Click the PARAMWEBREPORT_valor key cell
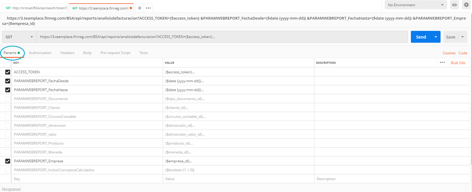The width and height of the screenshot is (472, 192). click(87, 134)
